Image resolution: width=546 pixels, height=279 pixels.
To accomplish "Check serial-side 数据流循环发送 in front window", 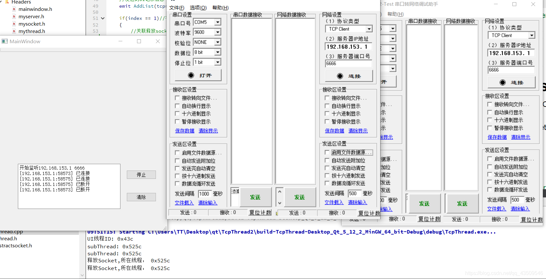I will tap(177, 184).
